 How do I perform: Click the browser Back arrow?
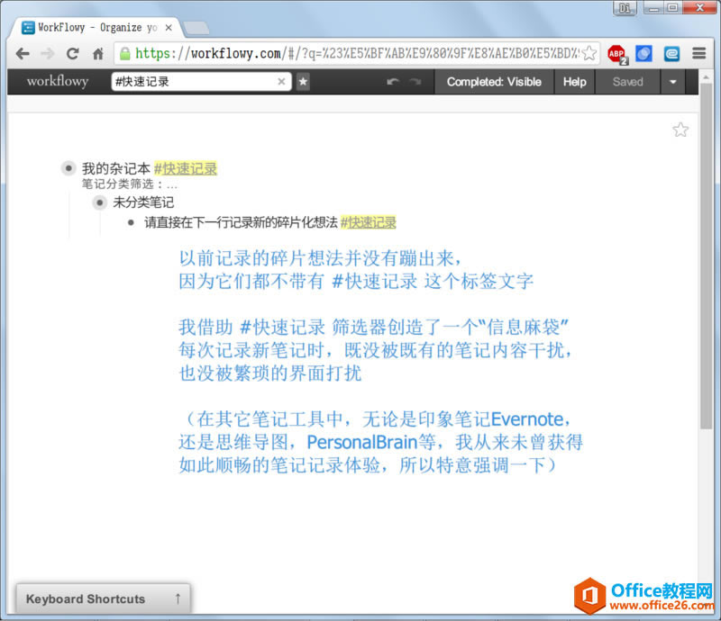point(22,54)
